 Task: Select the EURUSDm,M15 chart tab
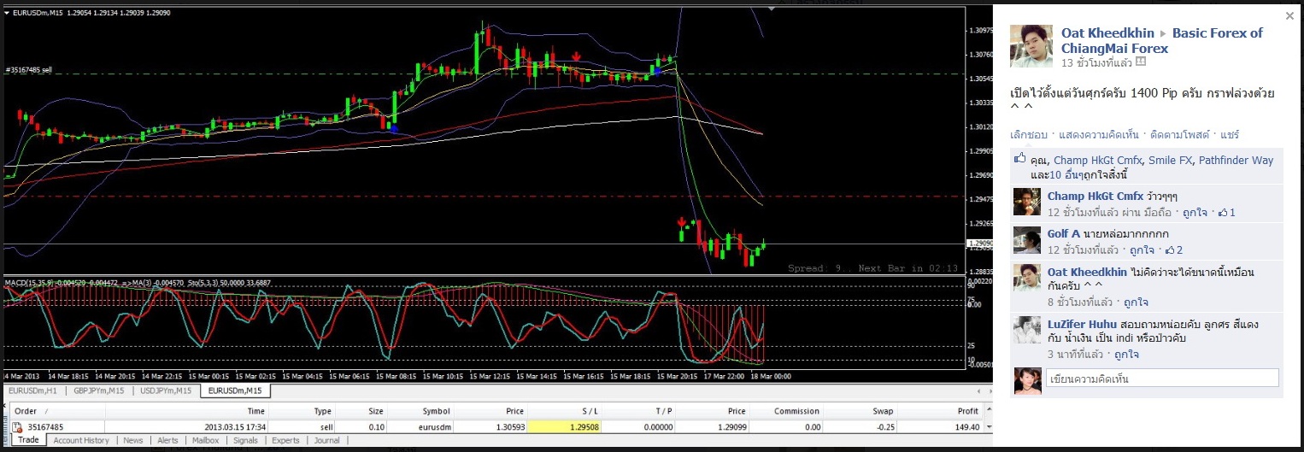[235, 390]
